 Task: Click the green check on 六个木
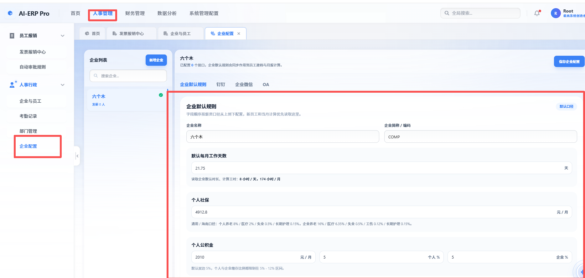click(161, 95)
